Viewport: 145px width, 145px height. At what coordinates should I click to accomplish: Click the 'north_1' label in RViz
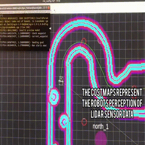(x=101, y=126)
